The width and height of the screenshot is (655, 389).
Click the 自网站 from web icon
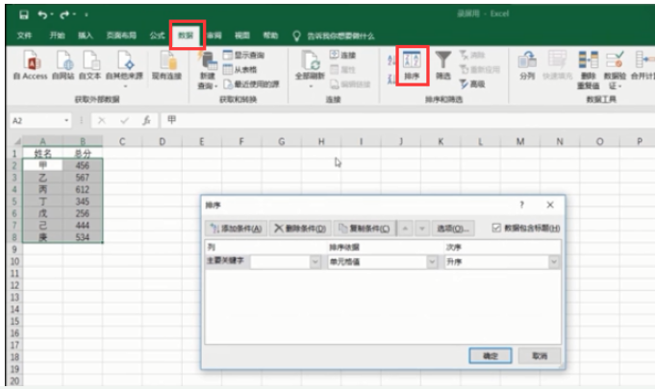tap(63, 65)
